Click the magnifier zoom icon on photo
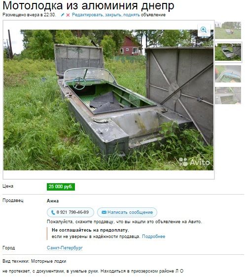 (204, 30)
